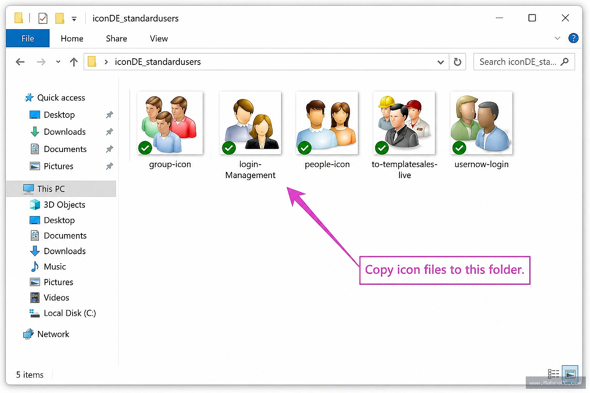The width and height of the screenshot is (590, 393).
Task: Select Network in the navigation pane
Action: pyautogui.click(x=53, y=334)
